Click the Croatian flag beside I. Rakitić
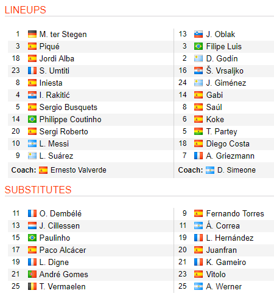 coord(32,95)
